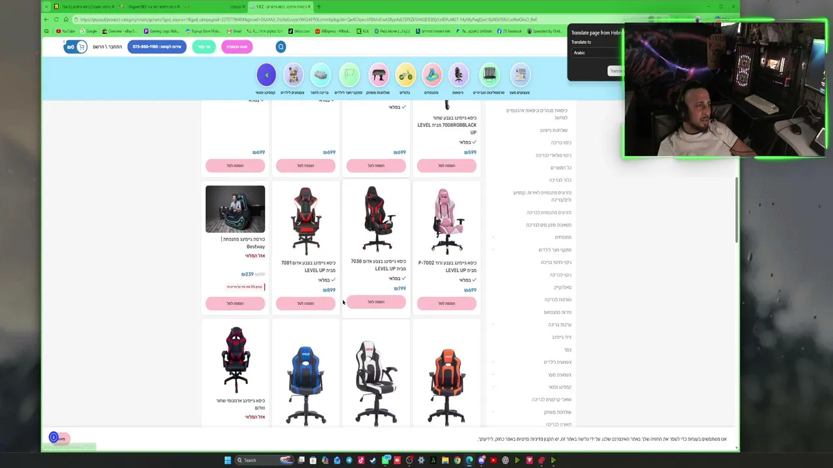This screenshot has height=468, width=833.
Task: Switch to the Y.R.Z active browser tab
Action: (281, 6)
